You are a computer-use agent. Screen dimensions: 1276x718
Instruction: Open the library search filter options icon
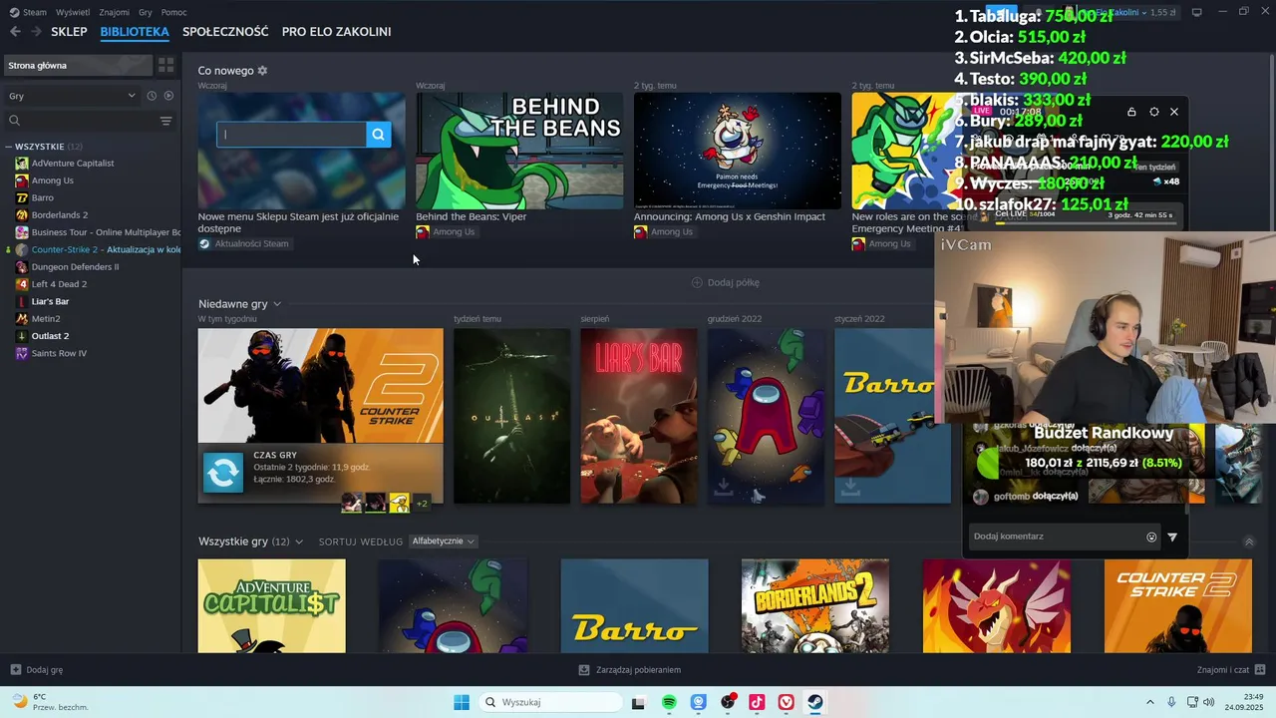click(x=165, y=121)
